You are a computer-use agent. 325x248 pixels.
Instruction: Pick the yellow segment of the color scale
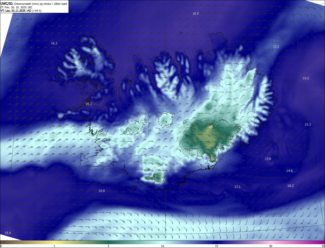(54, 242)
